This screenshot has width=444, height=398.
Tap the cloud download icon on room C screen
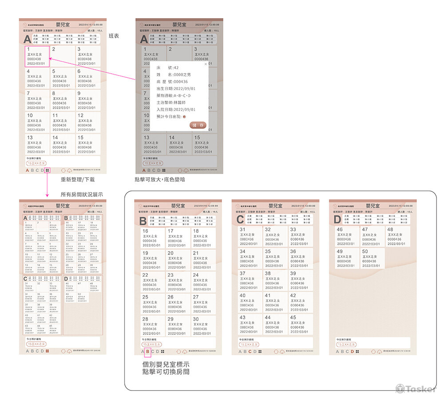[283, 351]
